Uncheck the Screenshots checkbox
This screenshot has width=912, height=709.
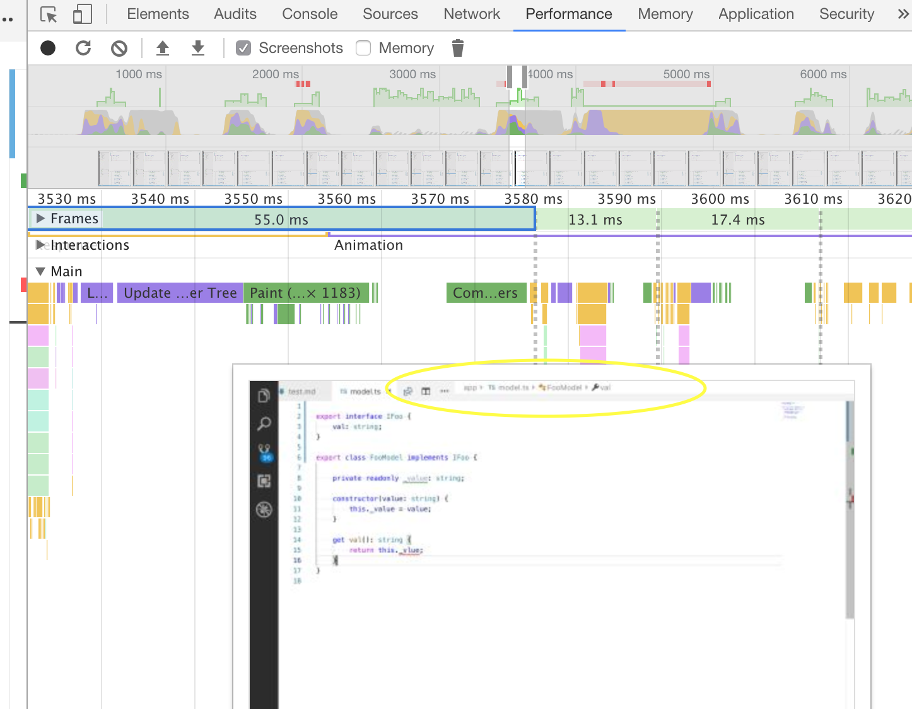pos(243,47)
